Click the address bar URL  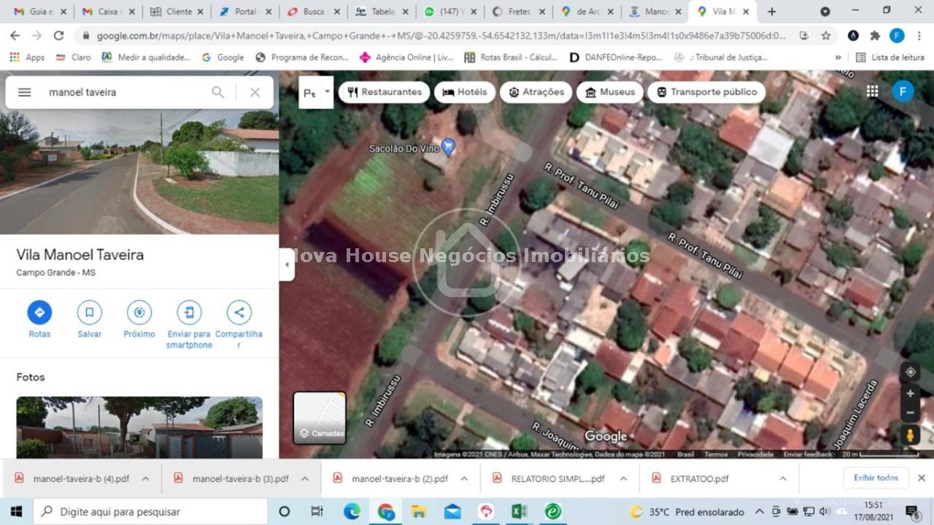coord(441,35)
